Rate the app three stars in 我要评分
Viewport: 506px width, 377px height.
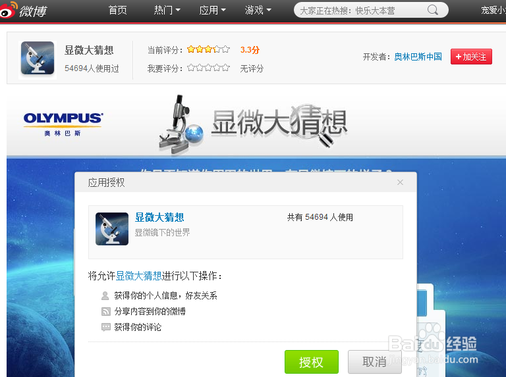(x=208, y=68)
